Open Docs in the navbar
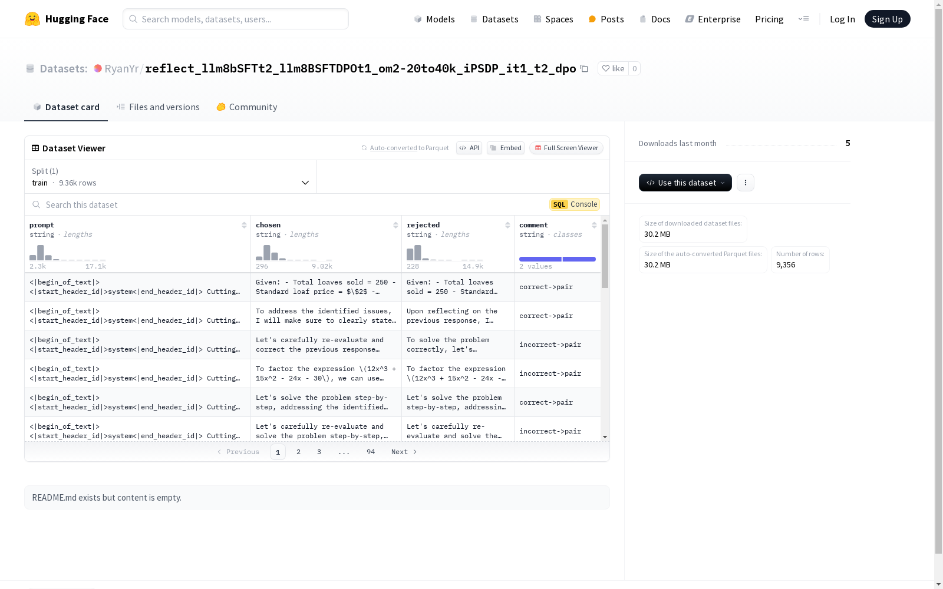Screen dimensions: 943x589 [655, 19]
